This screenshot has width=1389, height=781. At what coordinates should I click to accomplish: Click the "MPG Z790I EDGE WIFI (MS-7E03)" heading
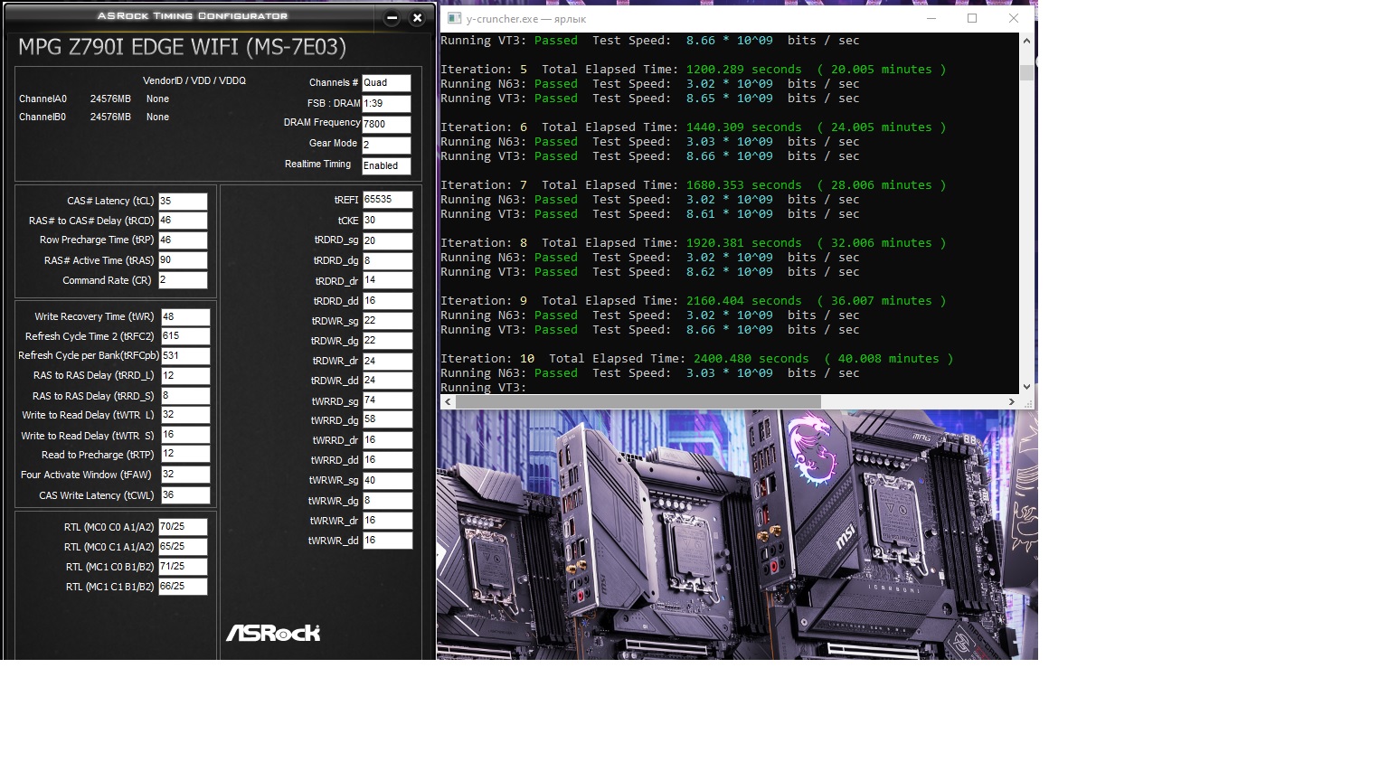click(x=182, y=47)
